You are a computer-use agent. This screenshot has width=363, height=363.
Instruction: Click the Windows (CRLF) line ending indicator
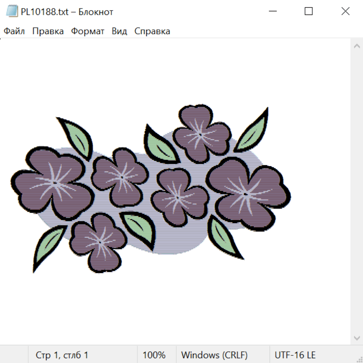click(x=214, y=355)
